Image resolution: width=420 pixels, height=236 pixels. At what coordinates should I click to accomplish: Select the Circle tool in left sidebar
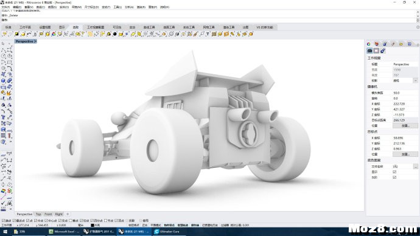[3, 56]
